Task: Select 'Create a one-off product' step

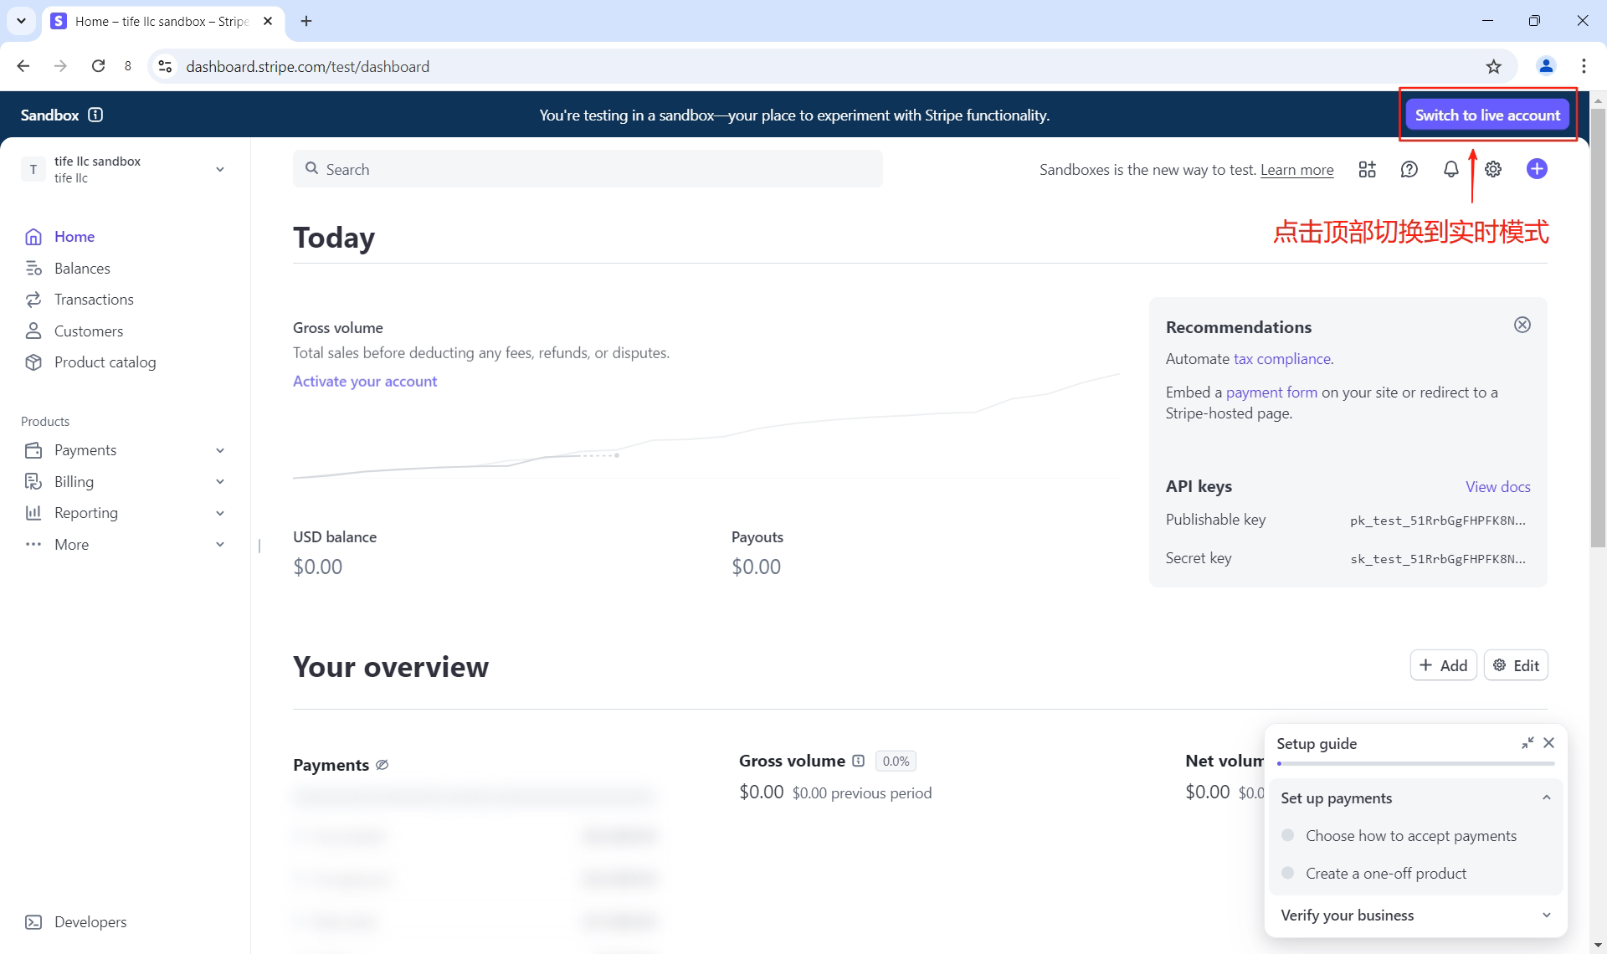Action: [1385, 874]
